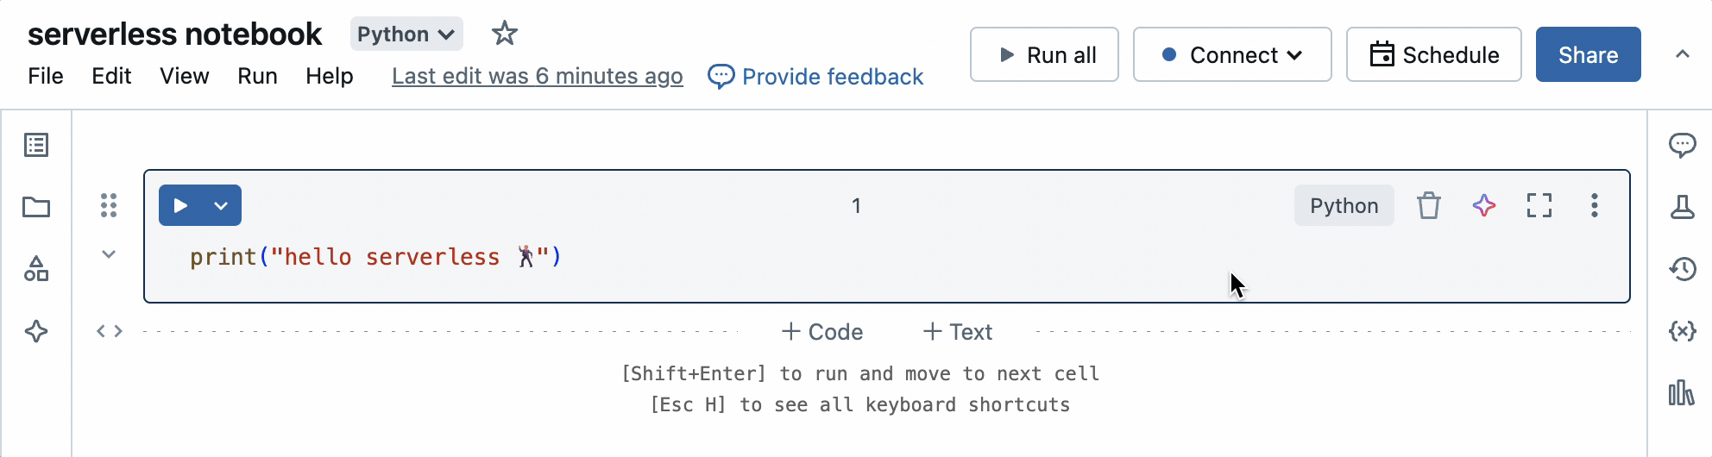Viewport: 1712px width, 457px height.
Task: Open the workspace folder browser icon
Action: (x=36, y=207)
